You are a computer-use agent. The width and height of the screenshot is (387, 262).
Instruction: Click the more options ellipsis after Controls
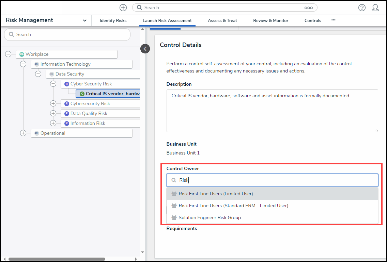tap(333, 20)
